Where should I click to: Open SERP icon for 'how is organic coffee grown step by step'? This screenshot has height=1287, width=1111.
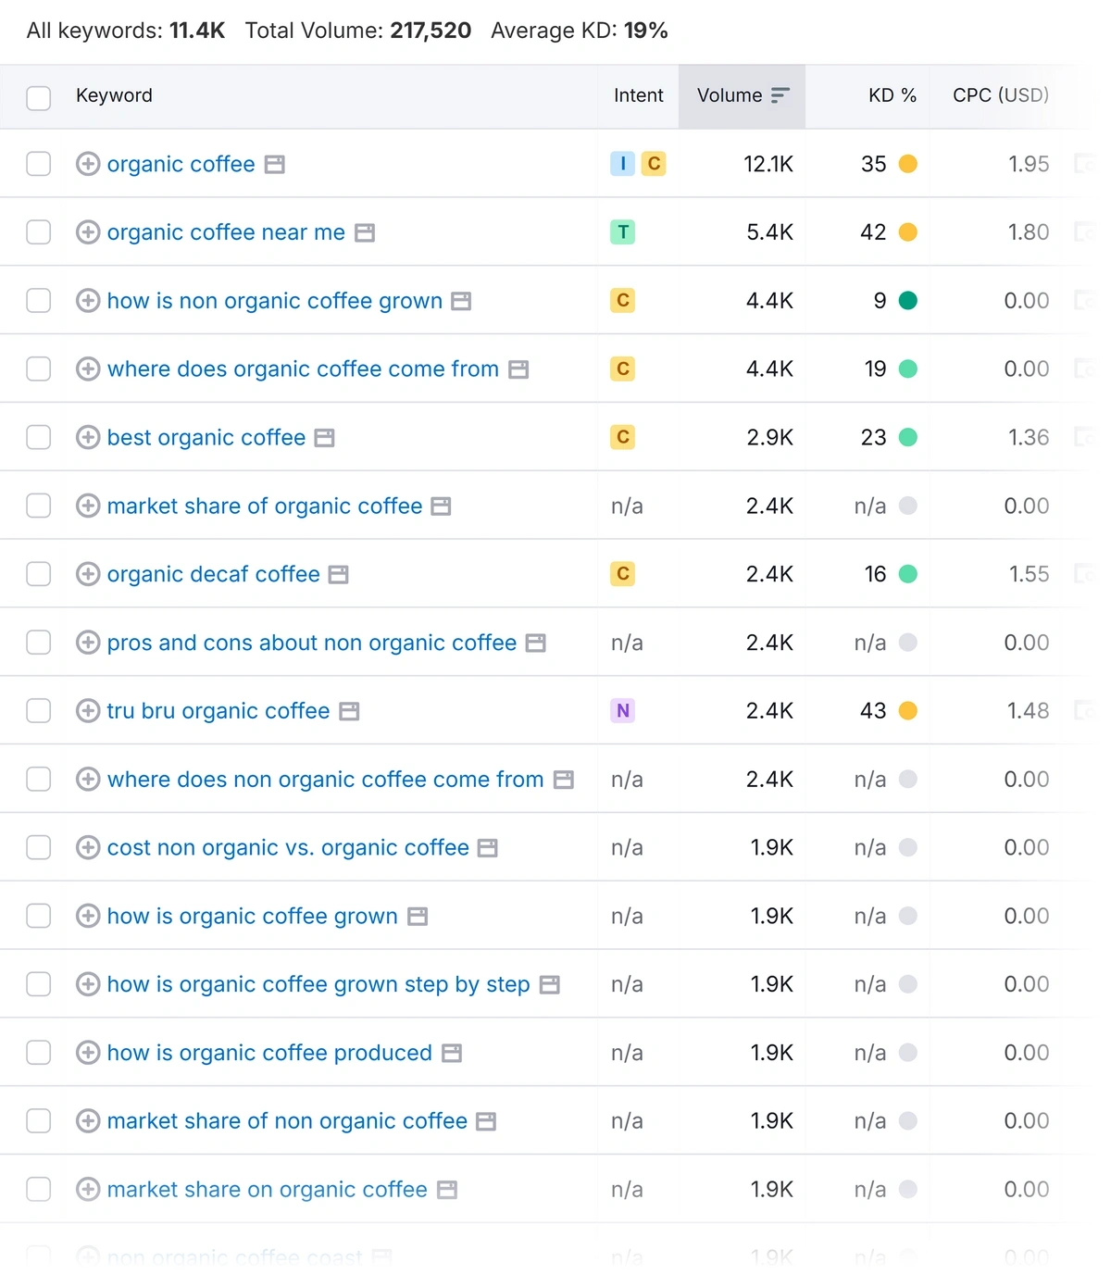pos(550,985)
